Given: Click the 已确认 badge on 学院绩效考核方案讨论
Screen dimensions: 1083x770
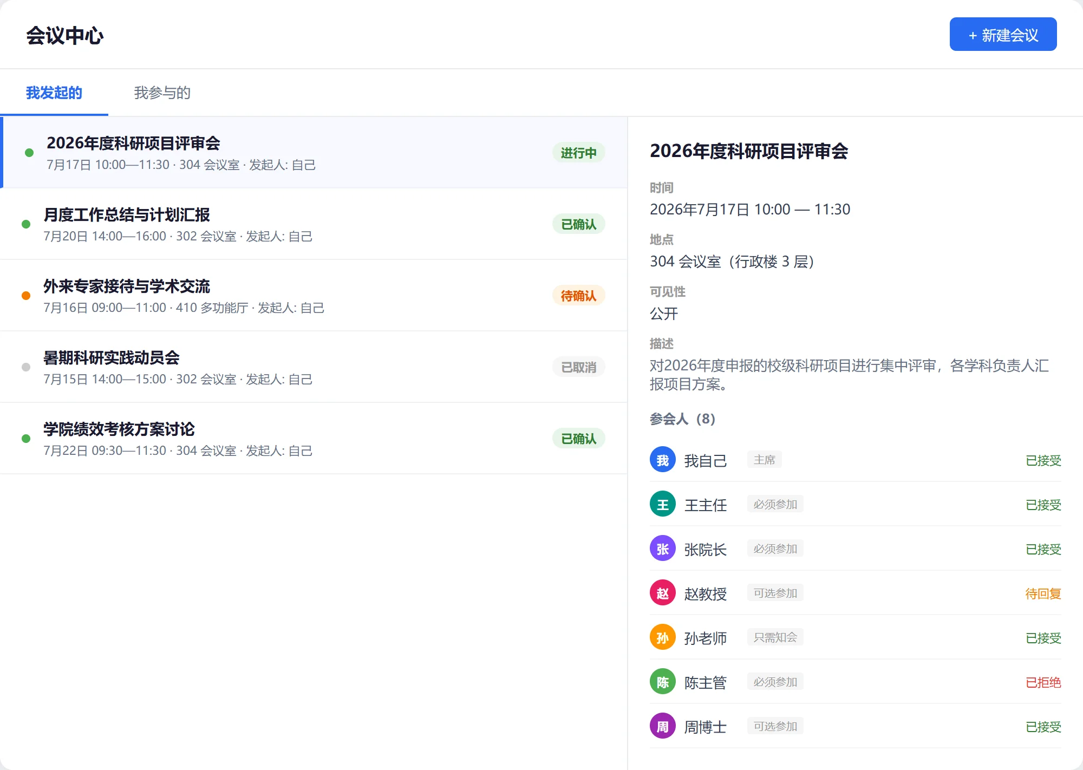Looking at the screenshot, I should tap(578, 439).
